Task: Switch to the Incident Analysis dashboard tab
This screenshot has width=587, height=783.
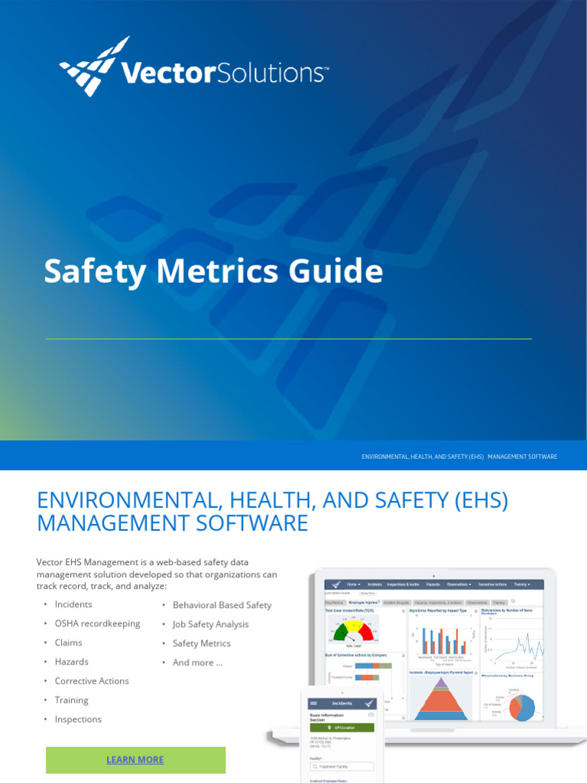Action: point(397,603)
